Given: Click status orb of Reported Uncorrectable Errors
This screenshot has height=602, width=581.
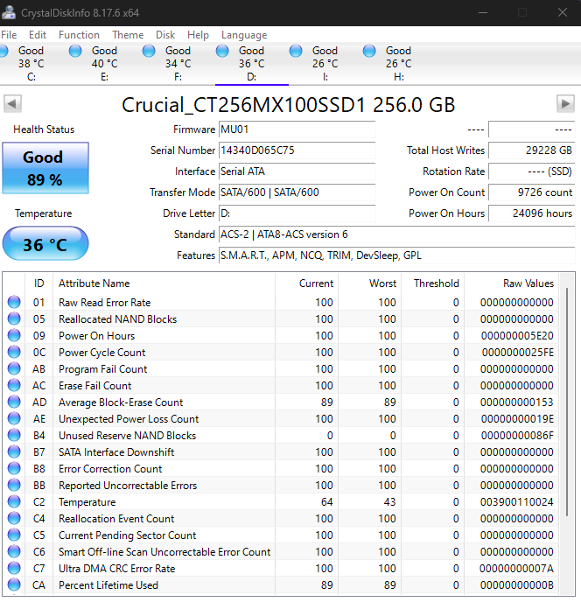Looking at the screenshot, I should tap(14, 485).
